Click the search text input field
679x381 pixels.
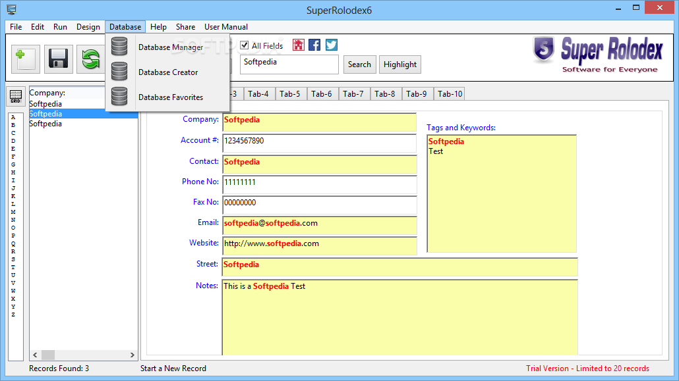pyautogui.click(x=289, y=64)
